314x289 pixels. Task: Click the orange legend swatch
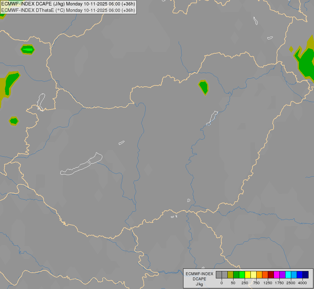pyautogui.click(x=259, y=275)
